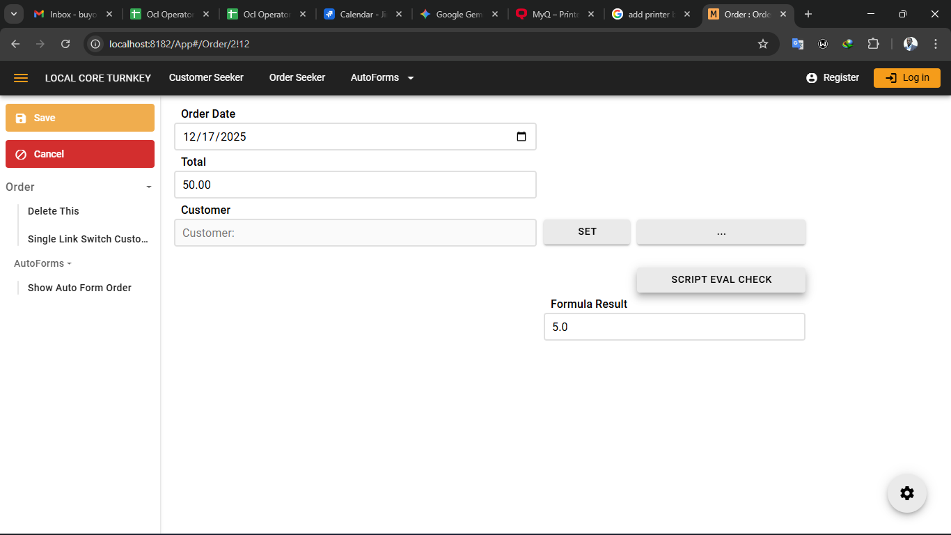The height and width of the screenshot is (535, 951).
Task: Open the calendar picker in Order Date
Action: [x=521, y=137]
